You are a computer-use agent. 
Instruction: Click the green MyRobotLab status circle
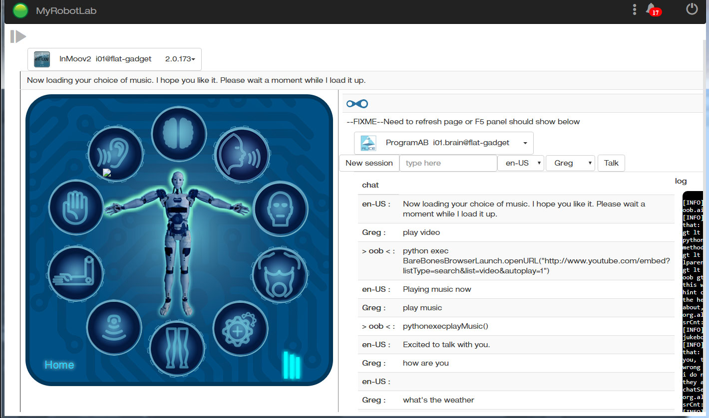pos(20,10)
